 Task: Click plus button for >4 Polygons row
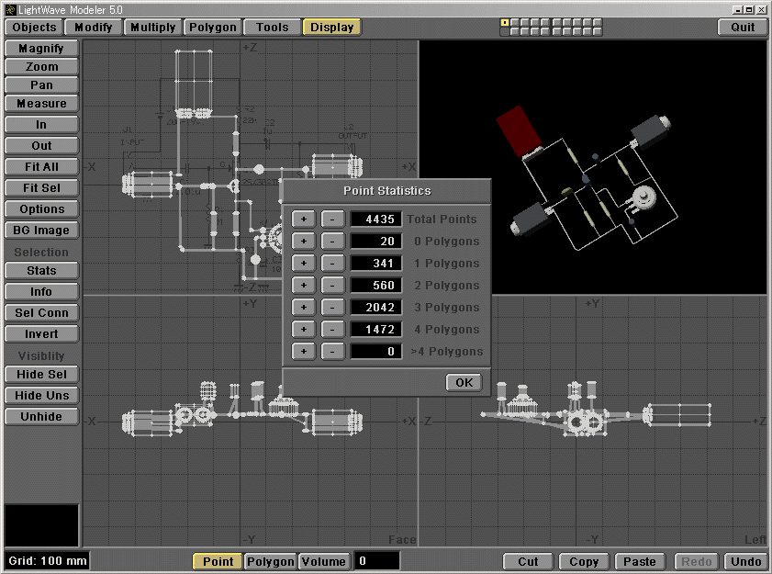304,351
